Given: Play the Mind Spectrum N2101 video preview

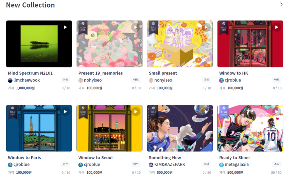Looking at the screenshot, I should [65, 27].
